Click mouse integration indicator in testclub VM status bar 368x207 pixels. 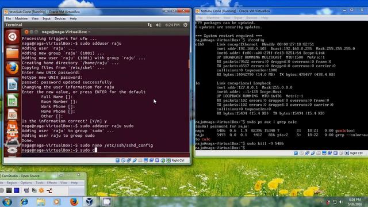click(163, 160)
